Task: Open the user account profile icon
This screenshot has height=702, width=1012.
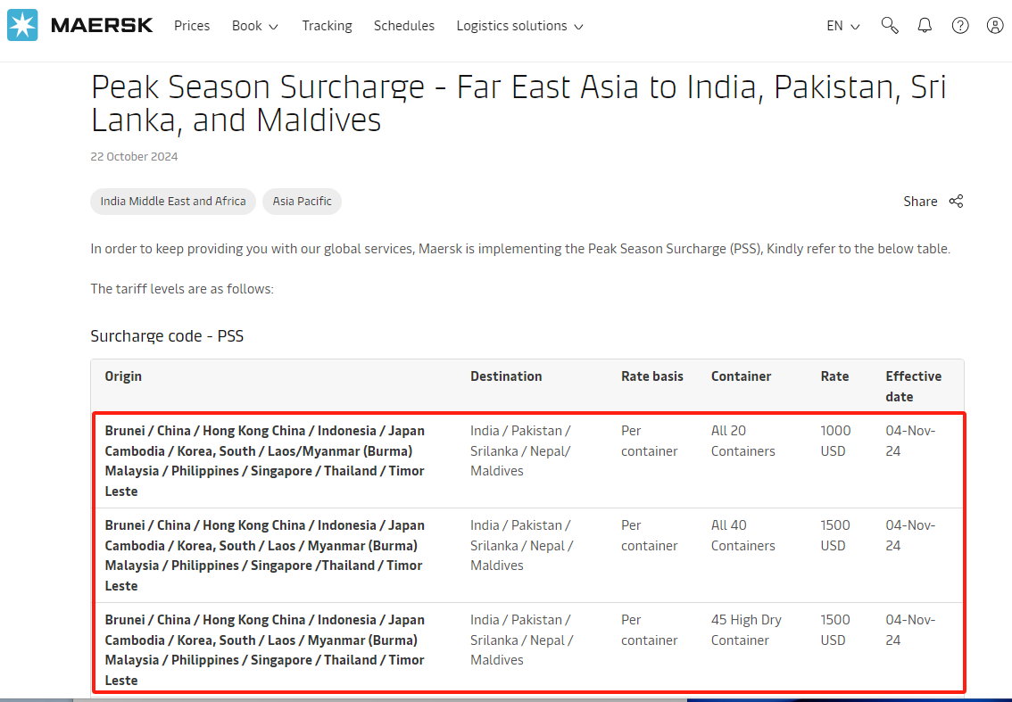Action: [995, 26]
